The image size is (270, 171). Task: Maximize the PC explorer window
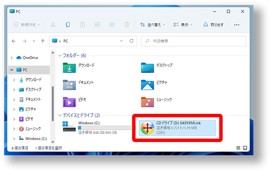click(x=228, y=12)
